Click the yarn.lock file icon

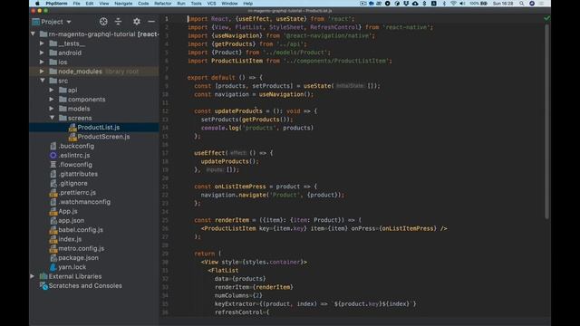pos(53,267)
